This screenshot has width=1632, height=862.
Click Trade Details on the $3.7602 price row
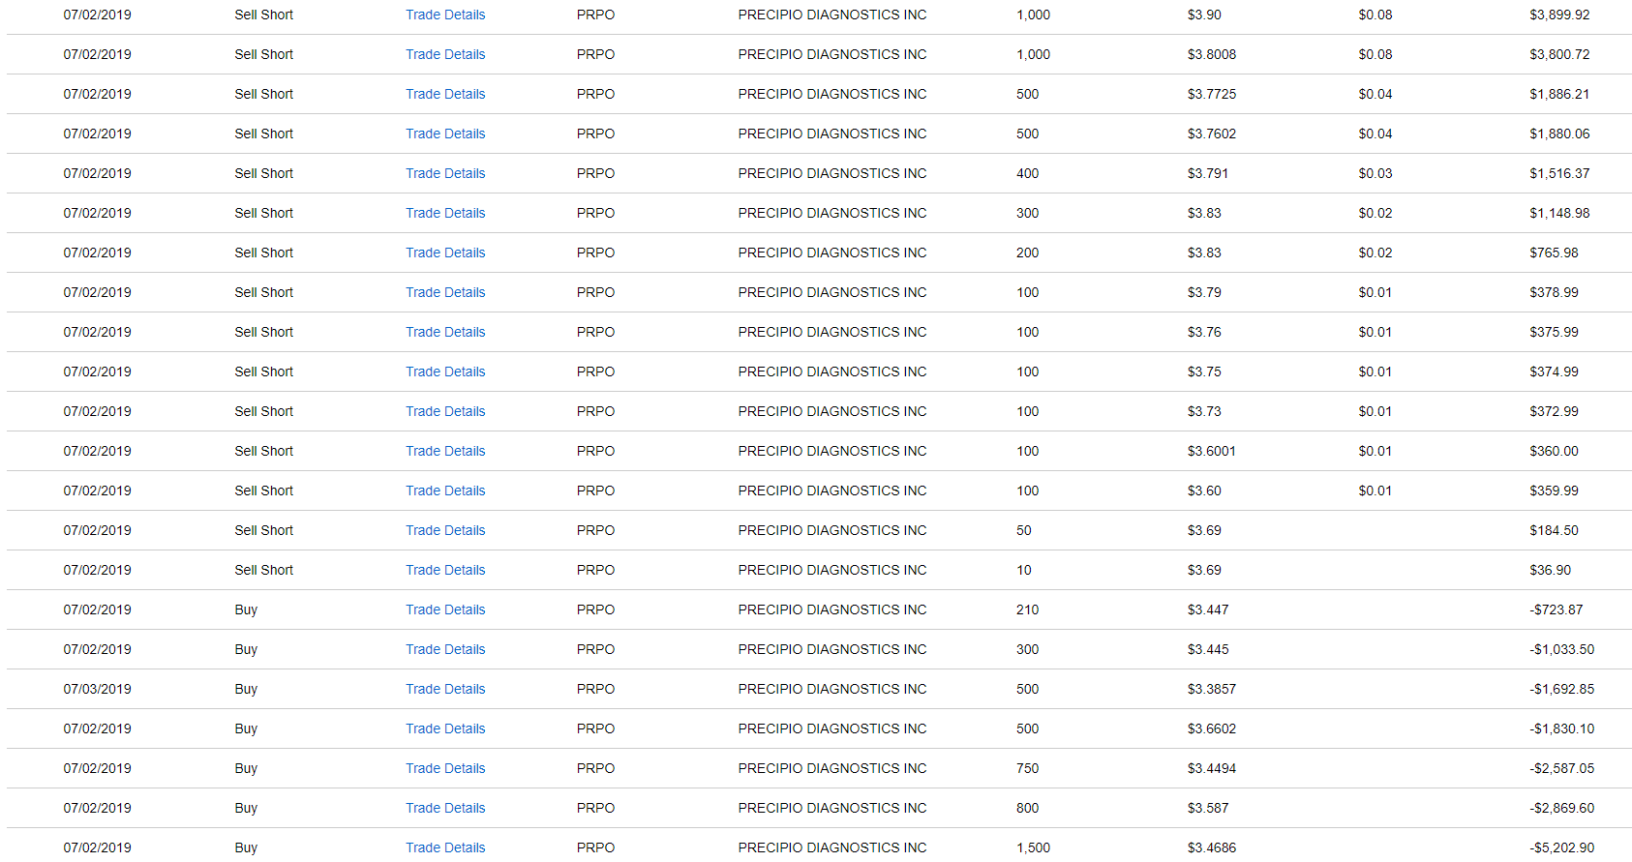(445, 134)
